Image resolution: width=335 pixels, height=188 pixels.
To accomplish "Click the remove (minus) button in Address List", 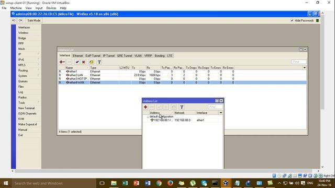I will pyautogui.click(x=152, y=107).
